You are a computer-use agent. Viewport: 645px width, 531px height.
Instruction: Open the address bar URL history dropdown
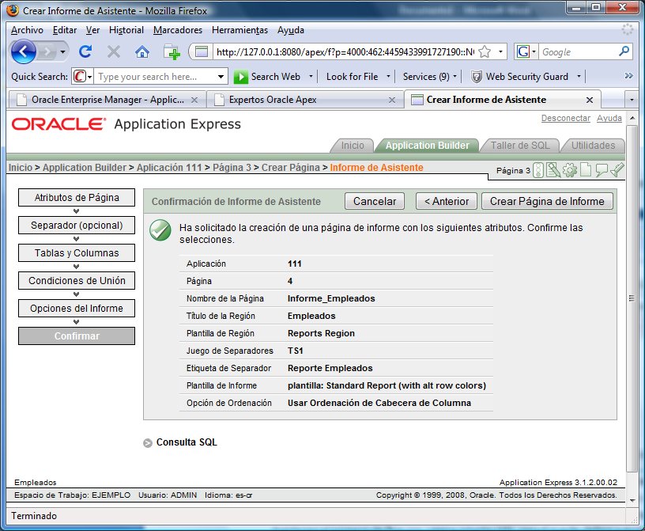click(x=500, y=52)
